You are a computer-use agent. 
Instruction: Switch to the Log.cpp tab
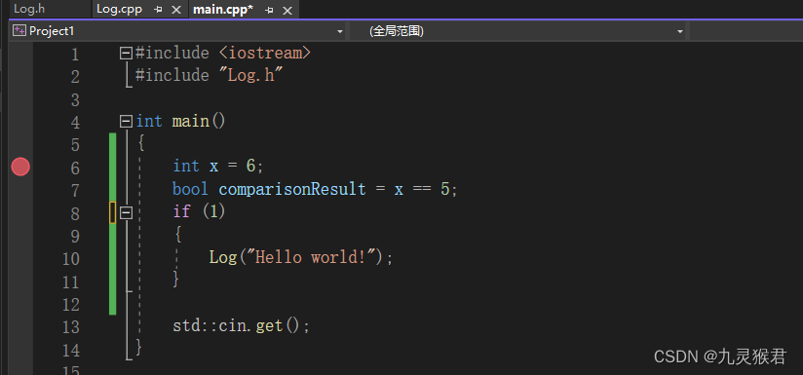(120, 9)
